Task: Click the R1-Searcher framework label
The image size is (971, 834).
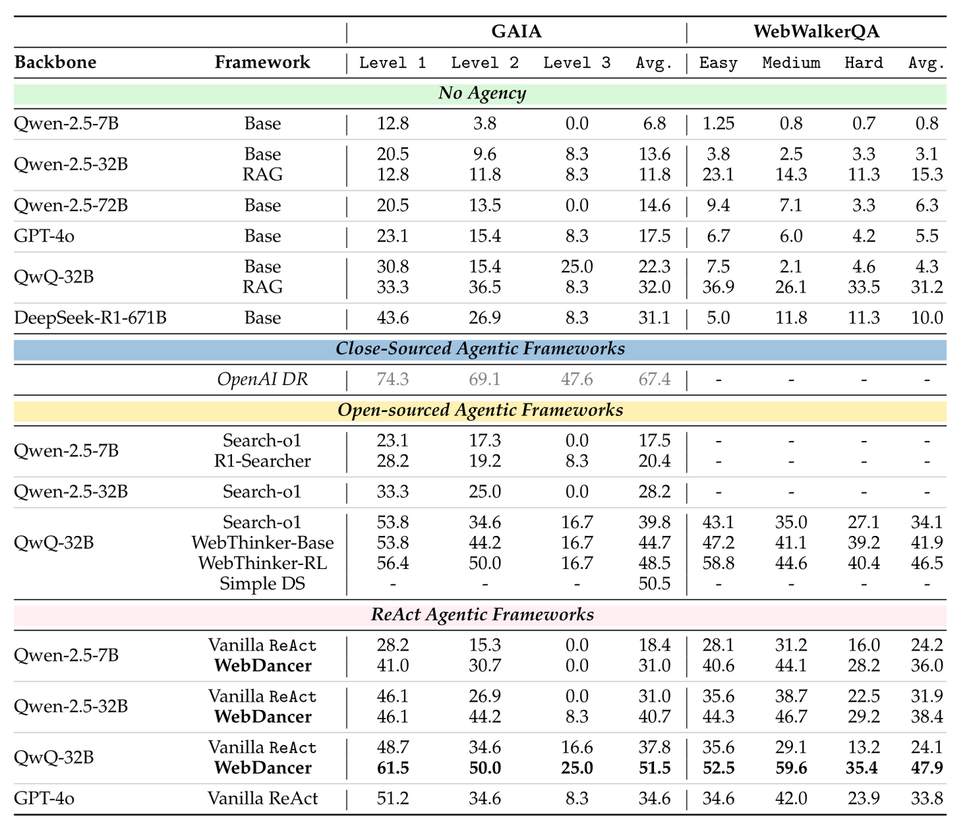Action: pyautogui.click(x=262, y=461)
